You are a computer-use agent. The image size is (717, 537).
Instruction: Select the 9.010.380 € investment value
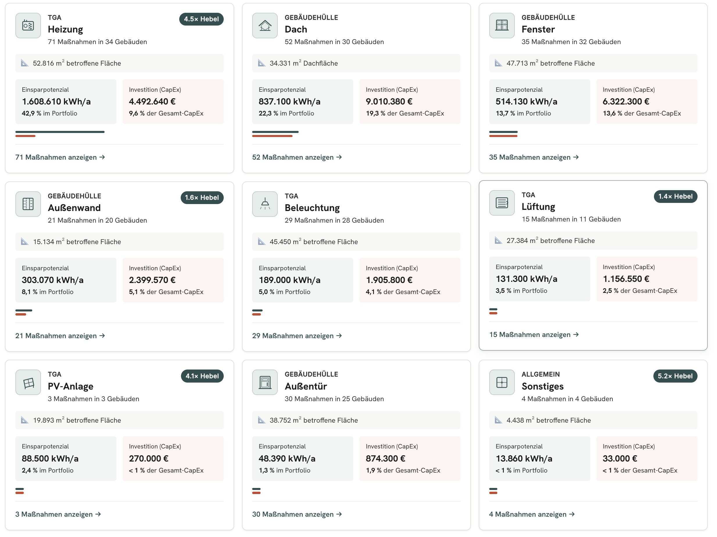point(389,101)
